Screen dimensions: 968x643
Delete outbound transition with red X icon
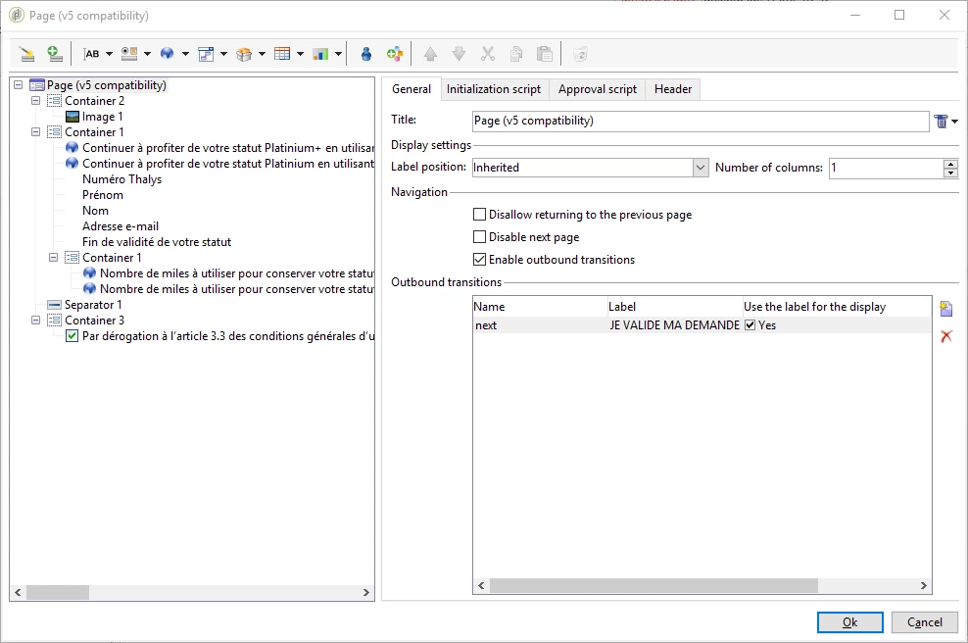tap(945, 336)
